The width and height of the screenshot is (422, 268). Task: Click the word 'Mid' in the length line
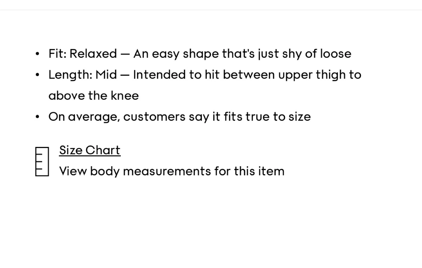[x=106, y=75]
